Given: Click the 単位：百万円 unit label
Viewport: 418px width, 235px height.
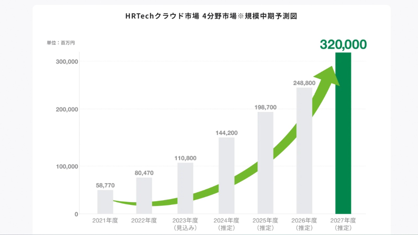Looking at the screenshot, I should click(61, 43).
